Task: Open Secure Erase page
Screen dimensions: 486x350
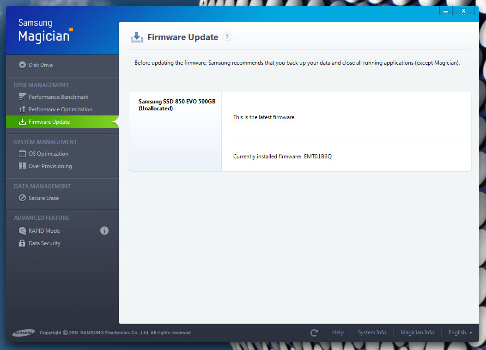Action: click(x=62, y=198)
